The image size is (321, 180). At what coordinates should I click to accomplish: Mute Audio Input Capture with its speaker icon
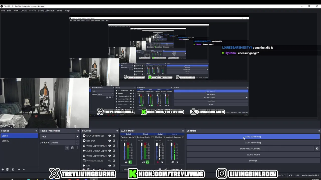pos(173,162)
